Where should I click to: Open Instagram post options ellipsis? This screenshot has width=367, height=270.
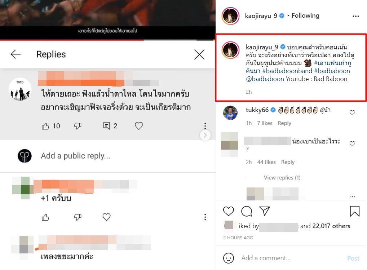(355, 16)
